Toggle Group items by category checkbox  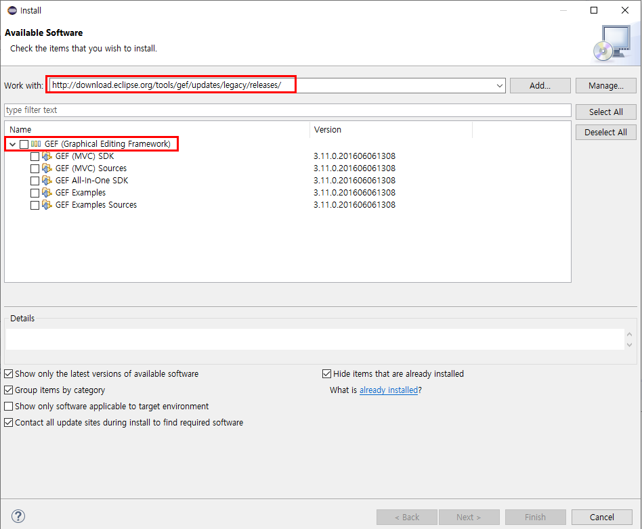point(9,390)
